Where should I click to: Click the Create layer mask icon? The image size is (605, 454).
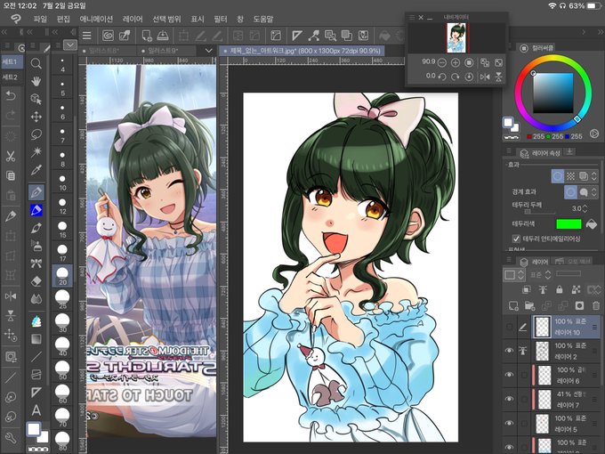[579, 306]
